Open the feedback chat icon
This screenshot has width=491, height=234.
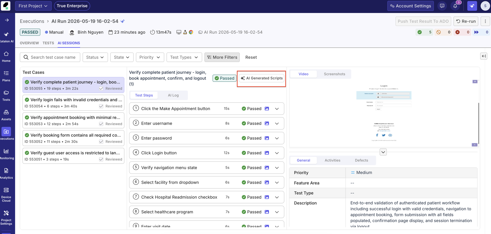[x=442, y=6]
